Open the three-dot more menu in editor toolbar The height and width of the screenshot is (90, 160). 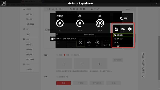pyautogui.click(x=133, y=9)
